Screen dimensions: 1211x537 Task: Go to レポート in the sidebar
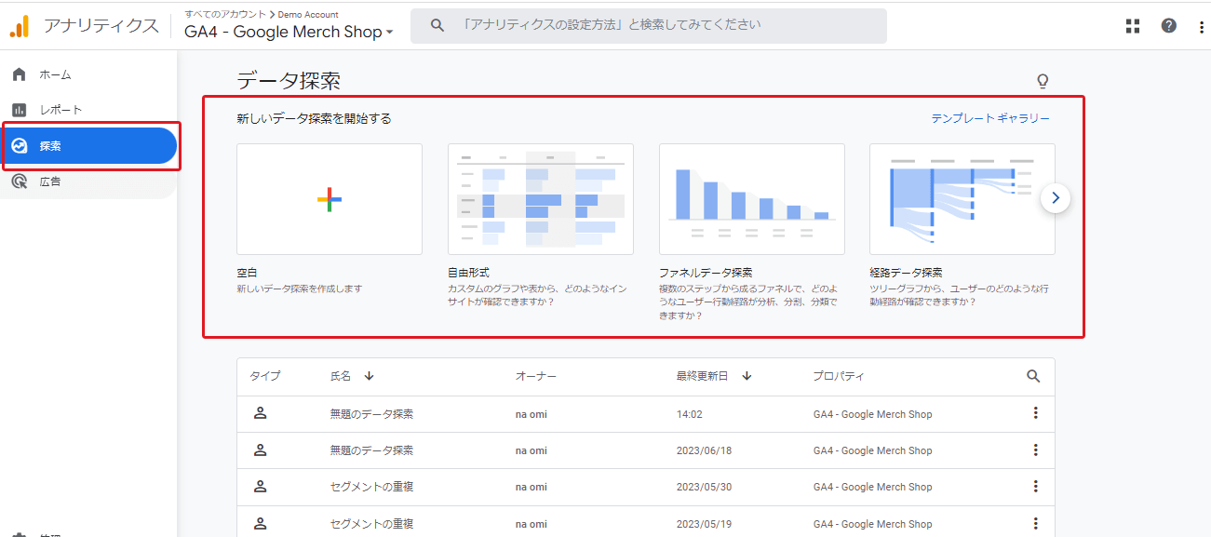pos(61,110)
